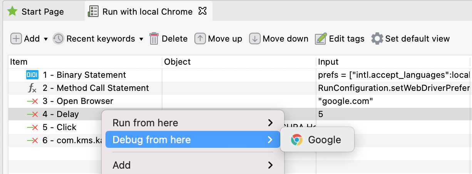Click the Edit tags pencil icon
Viewport: 472px width, 174px height.
click(321, 38)
